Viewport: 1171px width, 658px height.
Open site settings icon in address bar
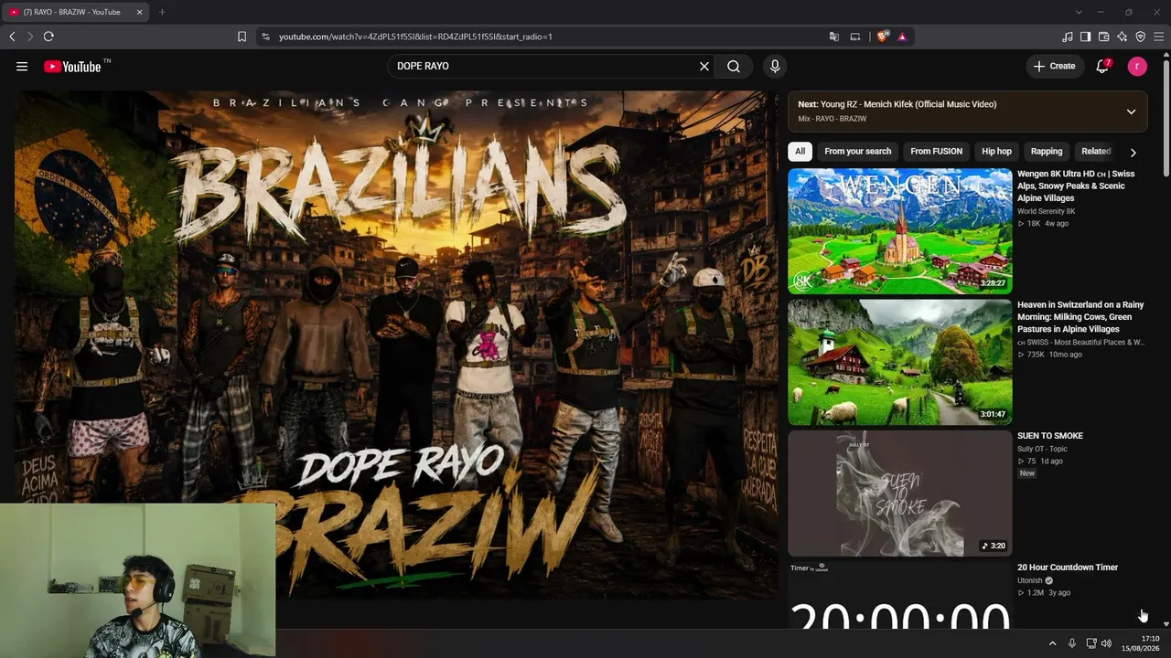(x=265, y=37)
